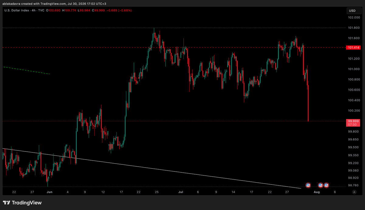Click the Jun label on the time axis
Screen dimensions: 365x210
click(50, 192)
